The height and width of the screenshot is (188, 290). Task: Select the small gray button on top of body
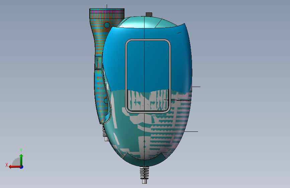[149, 14]
